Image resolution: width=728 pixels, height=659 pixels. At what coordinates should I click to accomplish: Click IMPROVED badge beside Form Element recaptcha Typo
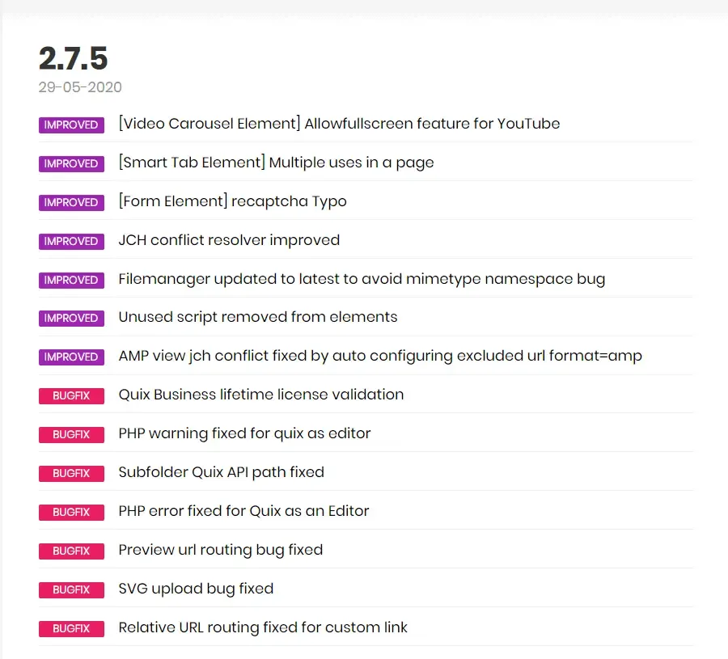(x=71, y=202)
